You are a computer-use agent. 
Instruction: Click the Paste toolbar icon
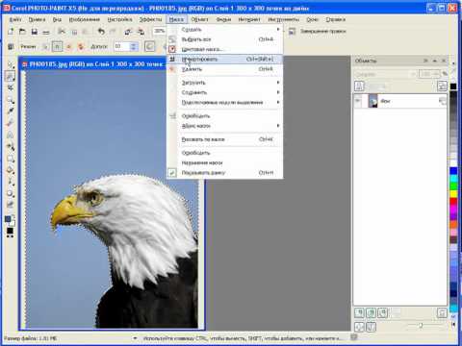tap(86, 32)
